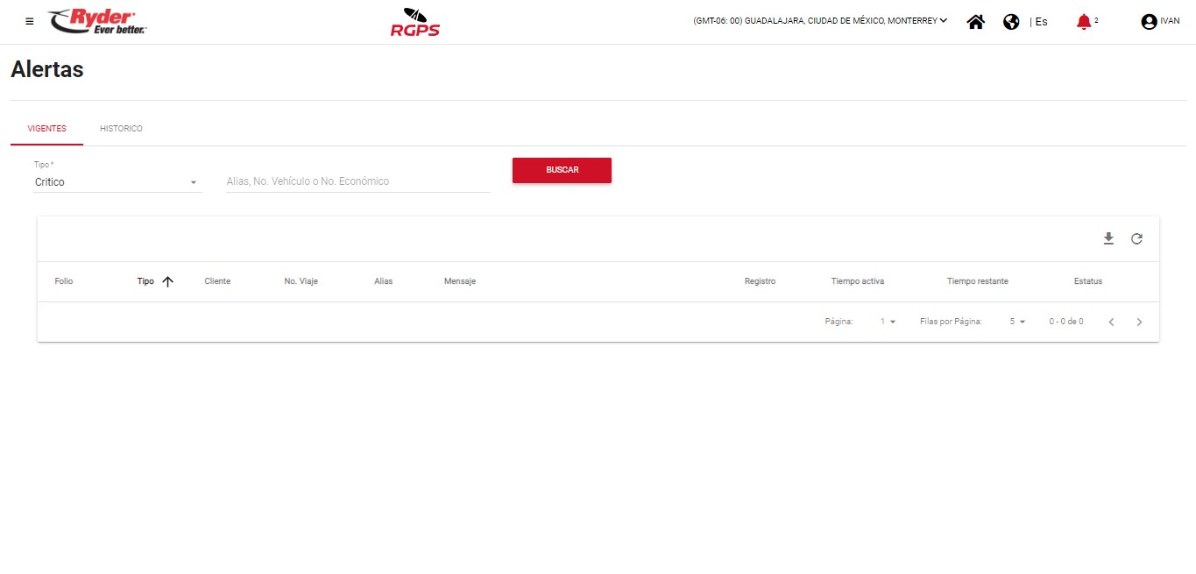Open the hamburger navigation menu
Image resolution: width=1196 pixels, height=574 pixels.
click(x=30, y=22)
